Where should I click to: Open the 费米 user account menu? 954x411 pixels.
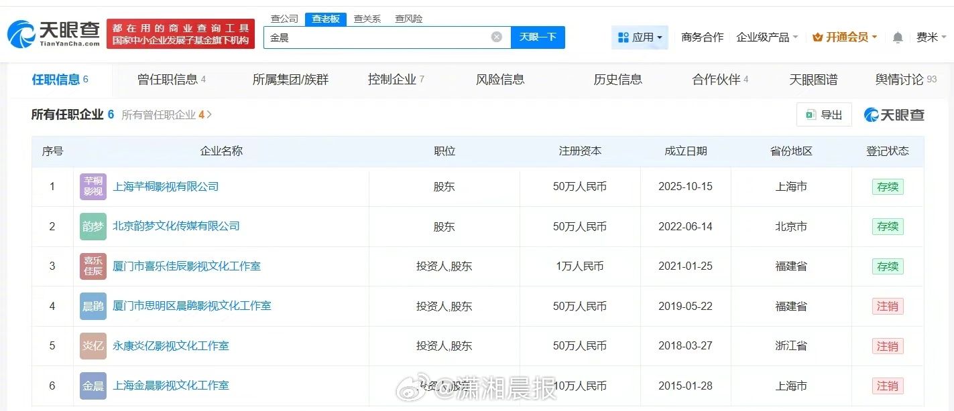point(931,37)
